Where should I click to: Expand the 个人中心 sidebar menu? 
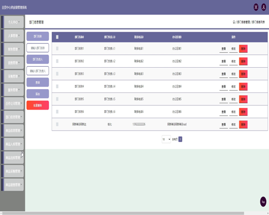click(14, 22)
